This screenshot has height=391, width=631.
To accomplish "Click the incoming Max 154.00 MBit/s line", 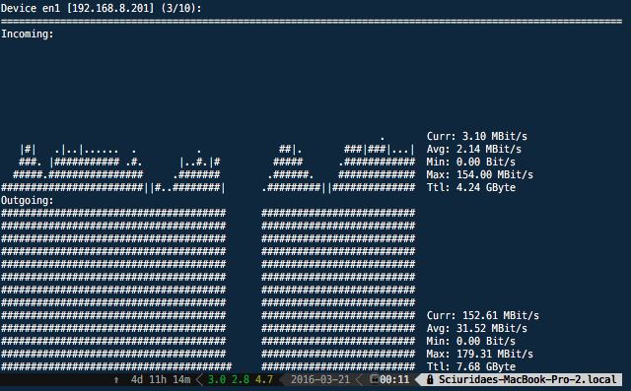I will [480, 174].
